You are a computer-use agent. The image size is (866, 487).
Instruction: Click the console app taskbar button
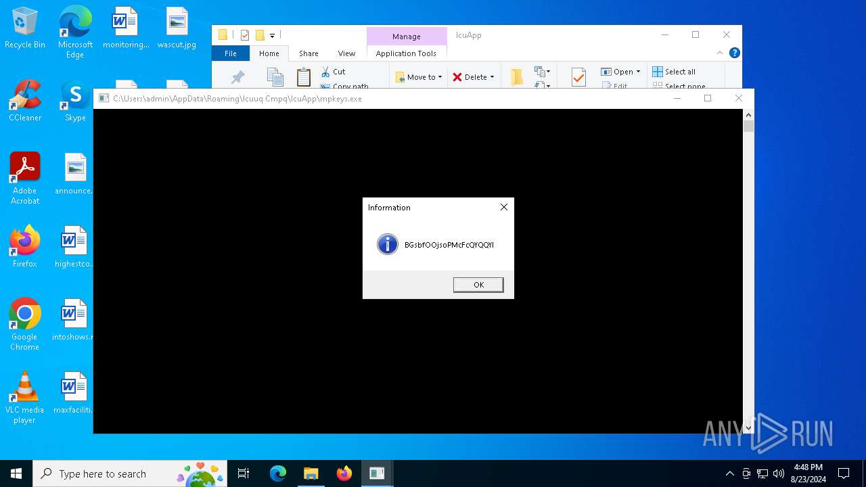tap(377, 473)
